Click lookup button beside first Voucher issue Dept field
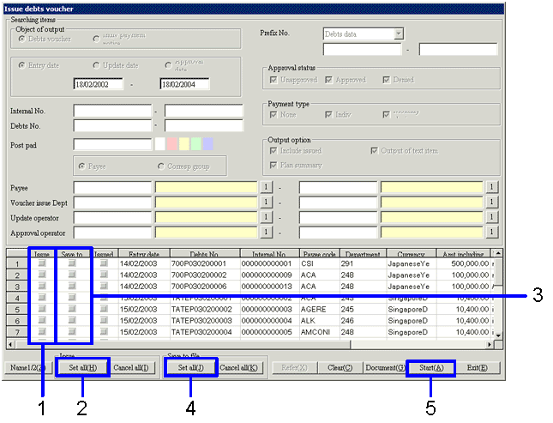This screenshot has width=553, height=423. [x=266, y=202]
